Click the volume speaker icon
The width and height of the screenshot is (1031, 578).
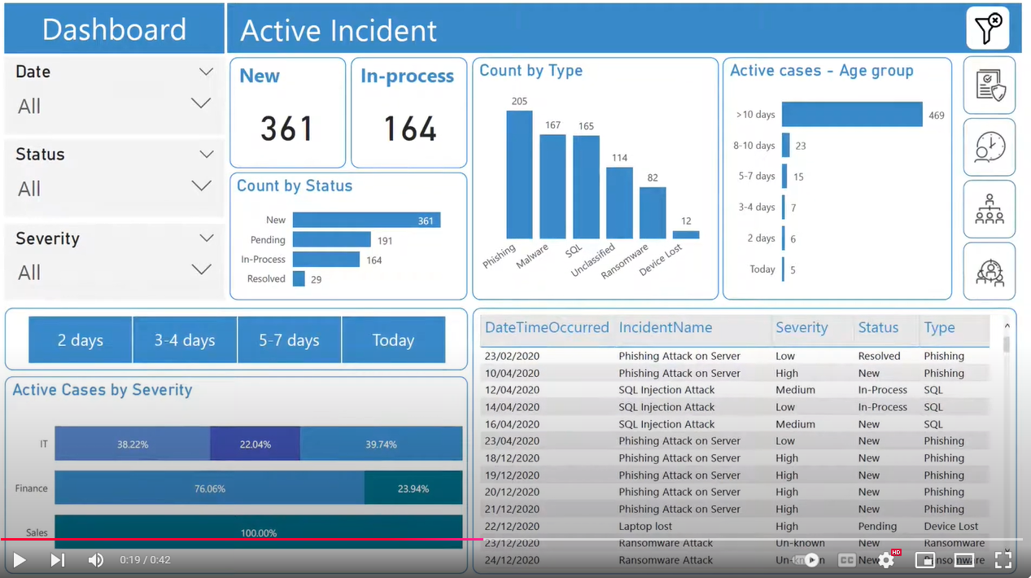point(96,560)
